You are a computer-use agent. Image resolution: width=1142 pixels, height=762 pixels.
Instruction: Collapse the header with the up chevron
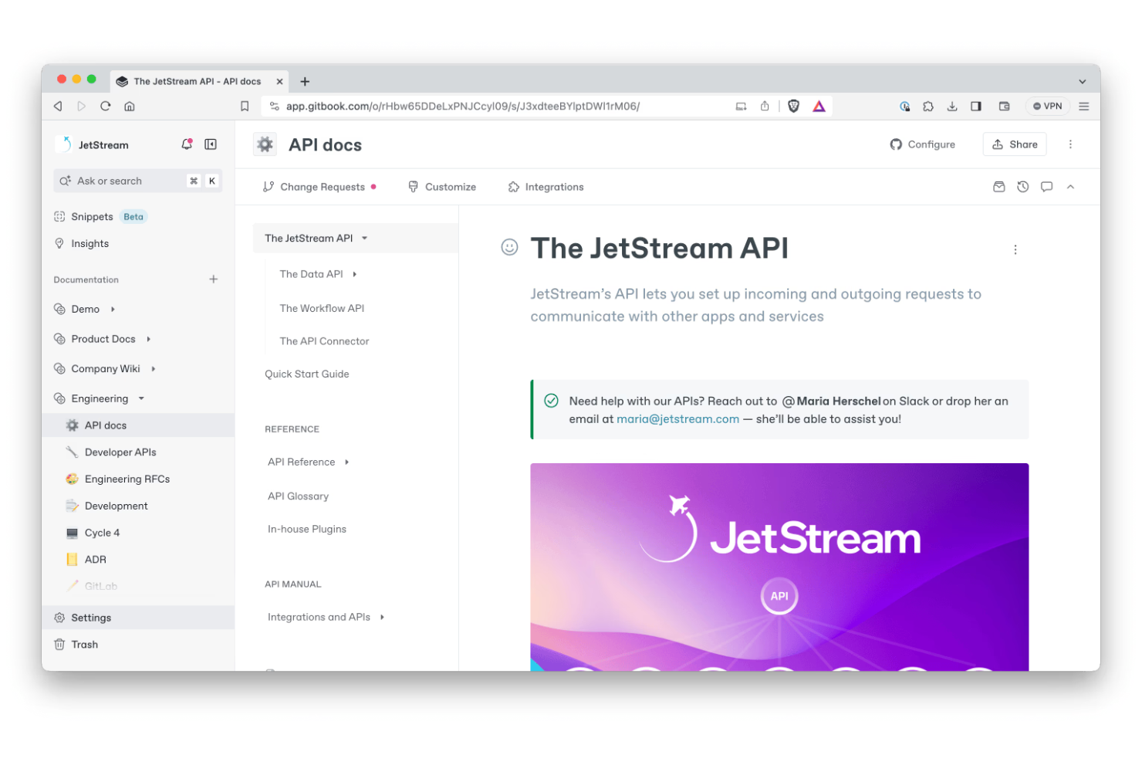tap(1070, 186)
